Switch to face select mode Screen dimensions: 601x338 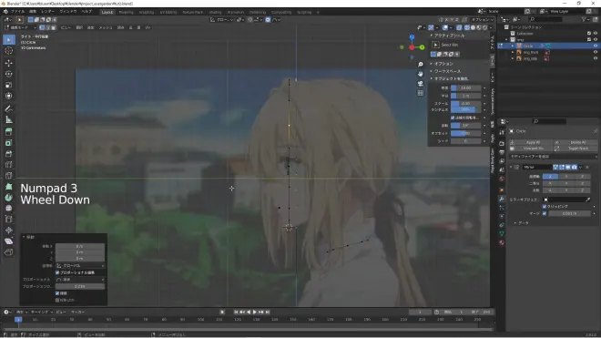tap(54, 27)
